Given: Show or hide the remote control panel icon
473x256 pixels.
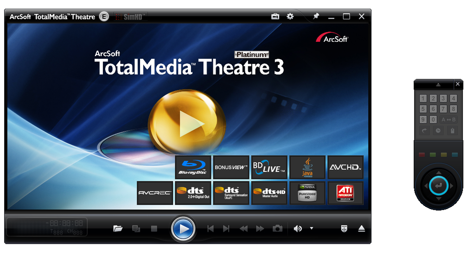Looking at the screenshot, I should 344,229.
